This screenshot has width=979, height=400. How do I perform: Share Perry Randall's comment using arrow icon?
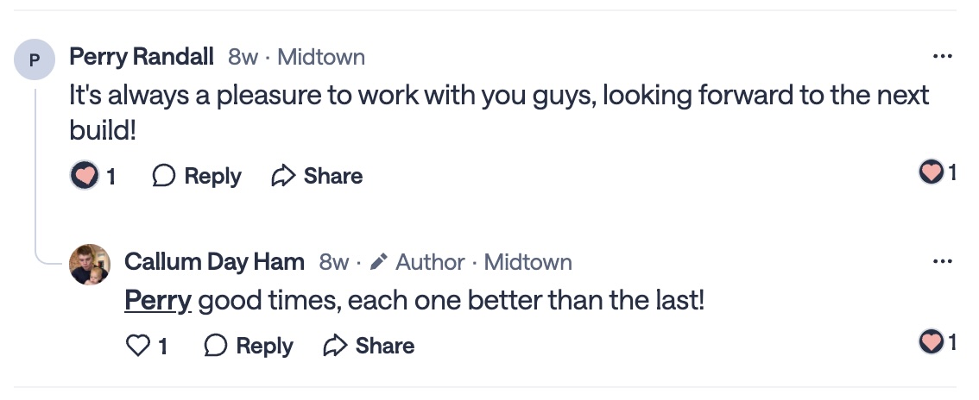tap(283, 177)
